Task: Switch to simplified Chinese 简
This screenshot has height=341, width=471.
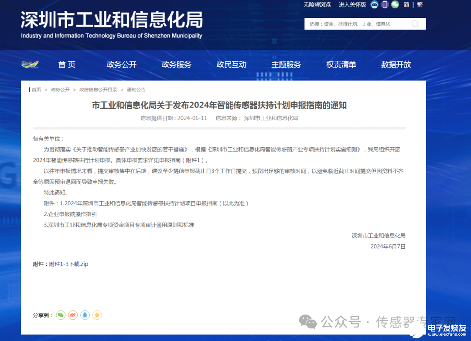Action: pyautogui.click(x=406, y=4)
